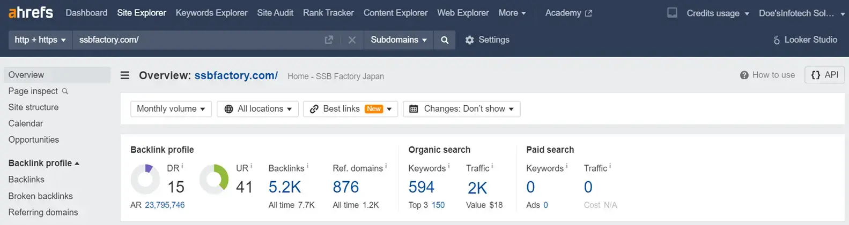Click the AR 23,795,746 rank link
The height and width of the screenshot is (225, 849).
tap(165, 205)
